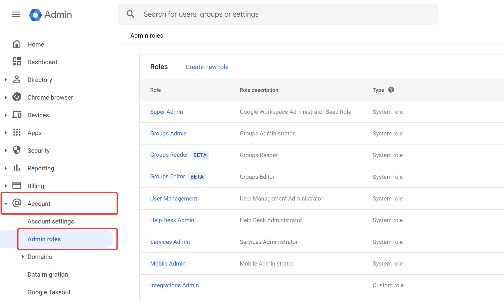The height and width of the screenshot is (301, 504).
Task: Click the Create new role link
Action: 207,67
